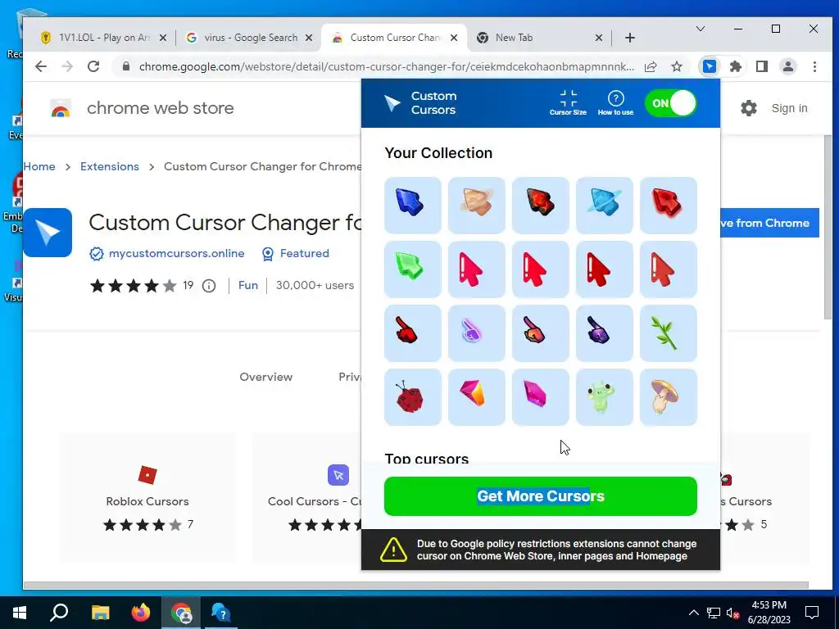Go back to the previous page
The image size is (839, 629).
tap(41, 66)
